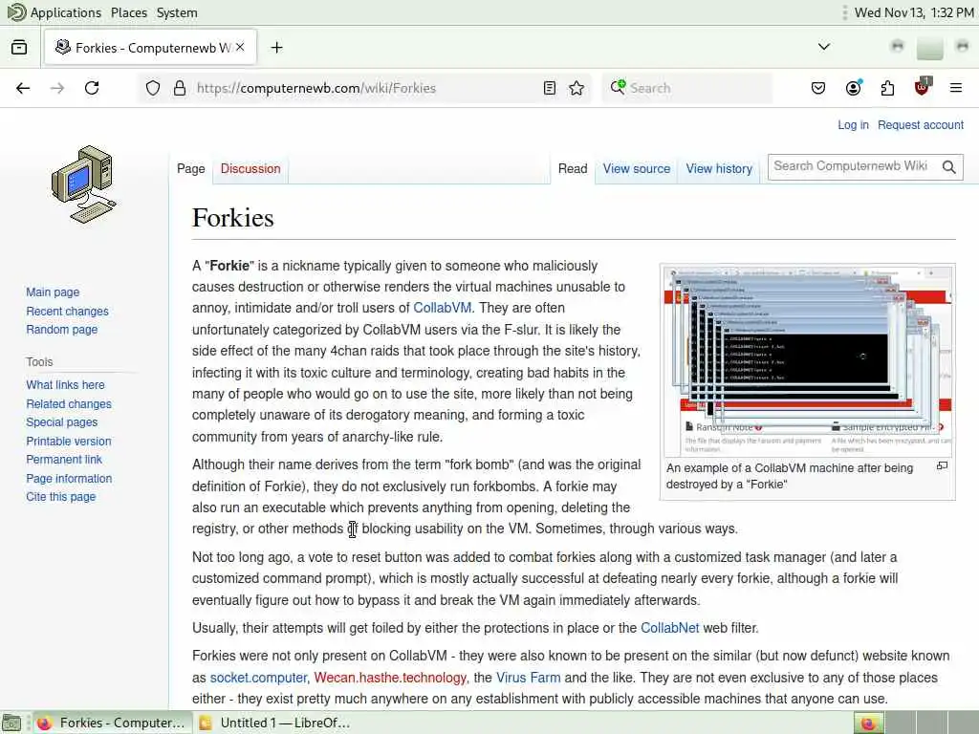Open the Firefox View icon
Screen dimensions: 979x734
[x=19, y=48]
